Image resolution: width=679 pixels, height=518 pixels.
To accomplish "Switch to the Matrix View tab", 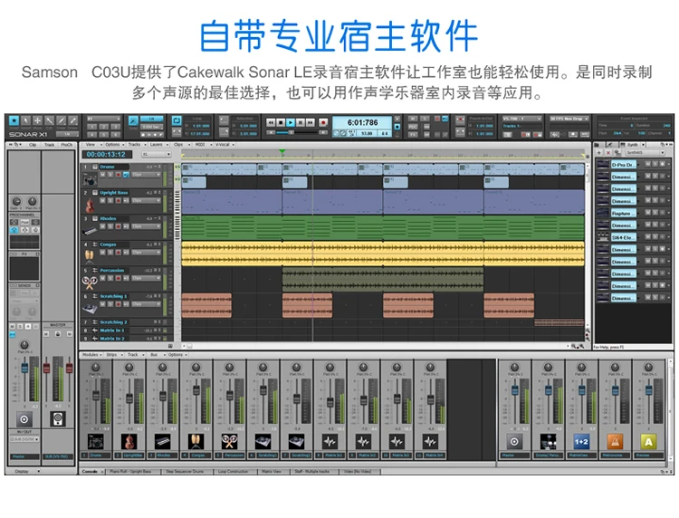I will coord(272,471).
